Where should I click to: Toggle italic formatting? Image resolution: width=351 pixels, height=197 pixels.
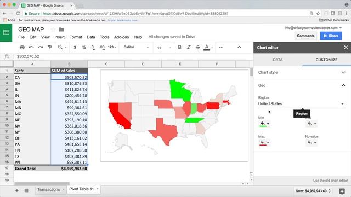[x=189, y=47]
